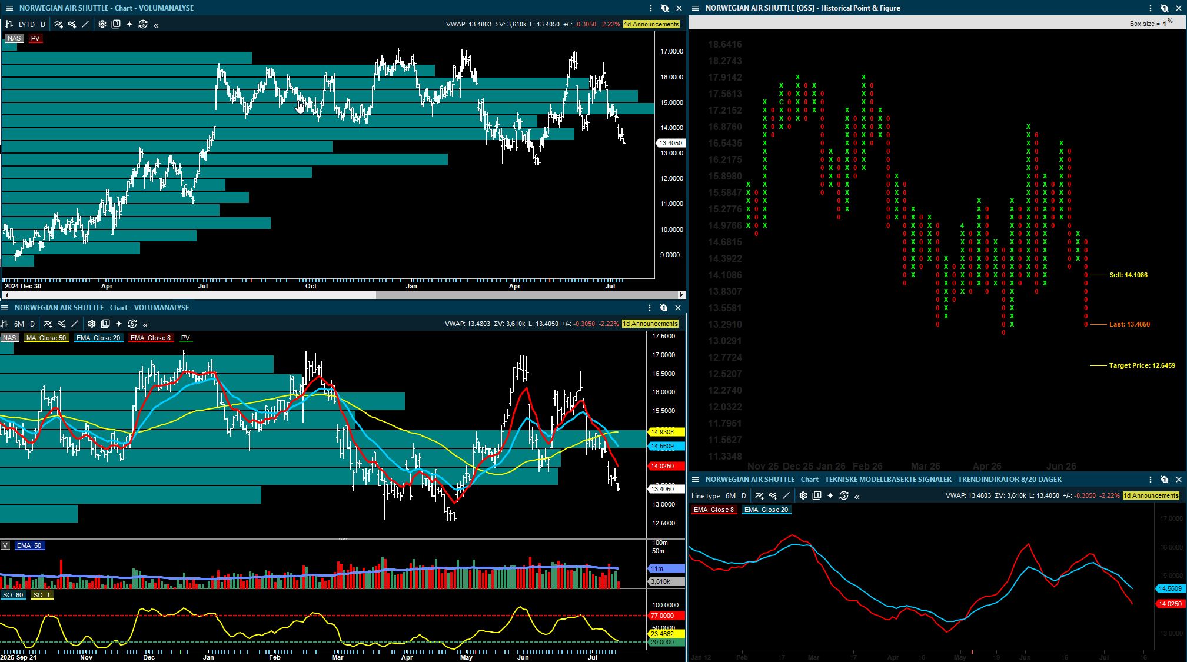Click yellow 14.9308 price label on 6M axis
The width and height of the screenshot is (1187, 662).
pyautogui.click(x=666, y=432)
